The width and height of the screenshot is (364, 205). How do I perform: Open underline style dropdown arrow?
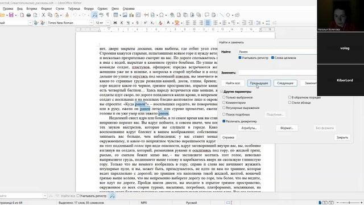pyautogui.click(x=133, y=23)
